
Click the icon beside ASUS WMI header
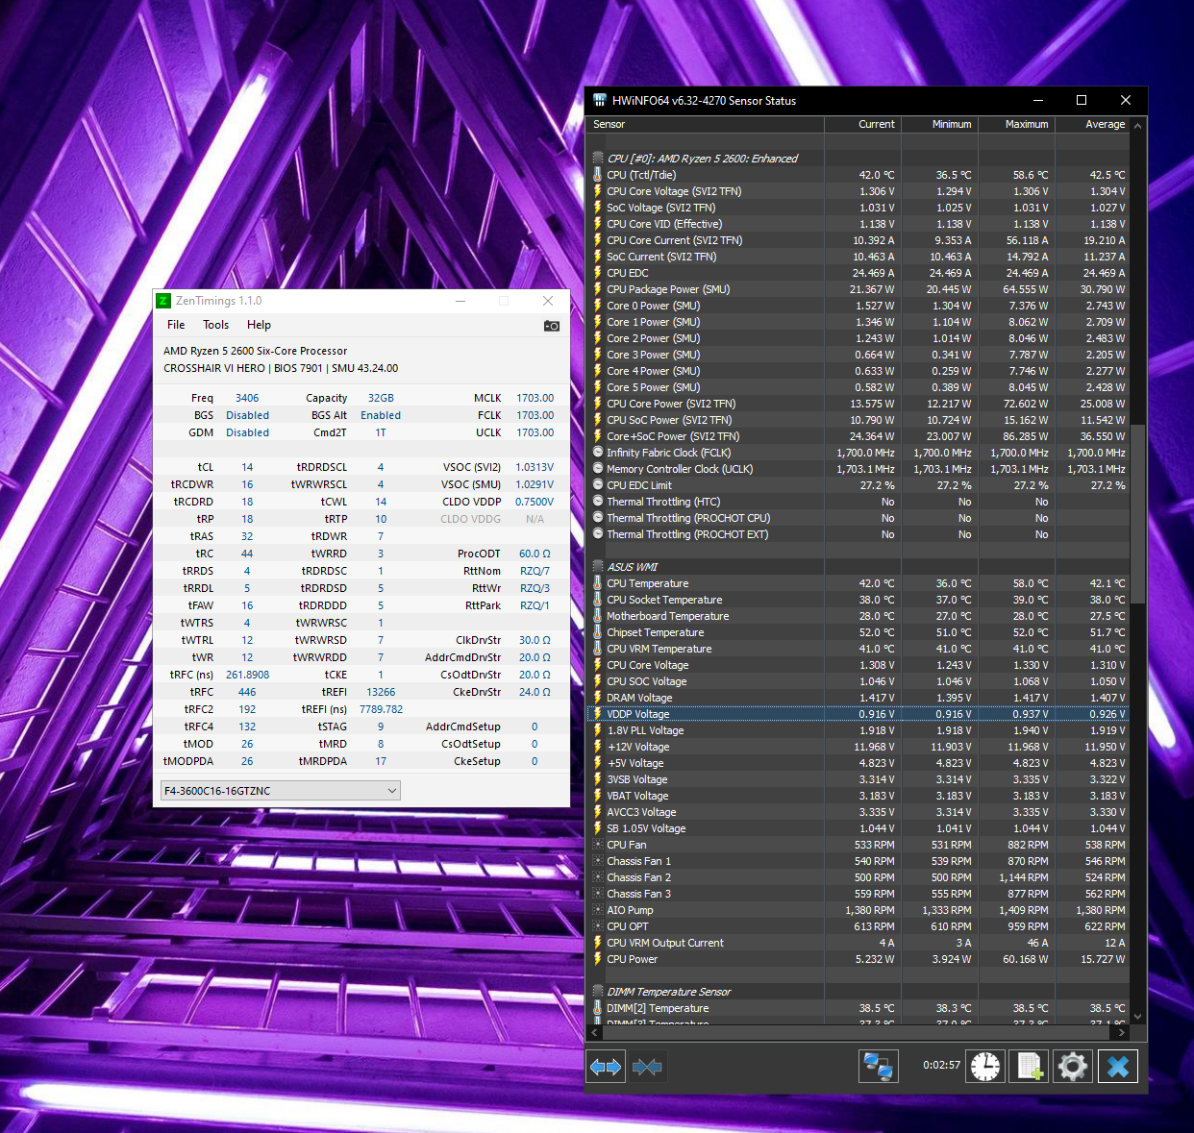(598, 567)
